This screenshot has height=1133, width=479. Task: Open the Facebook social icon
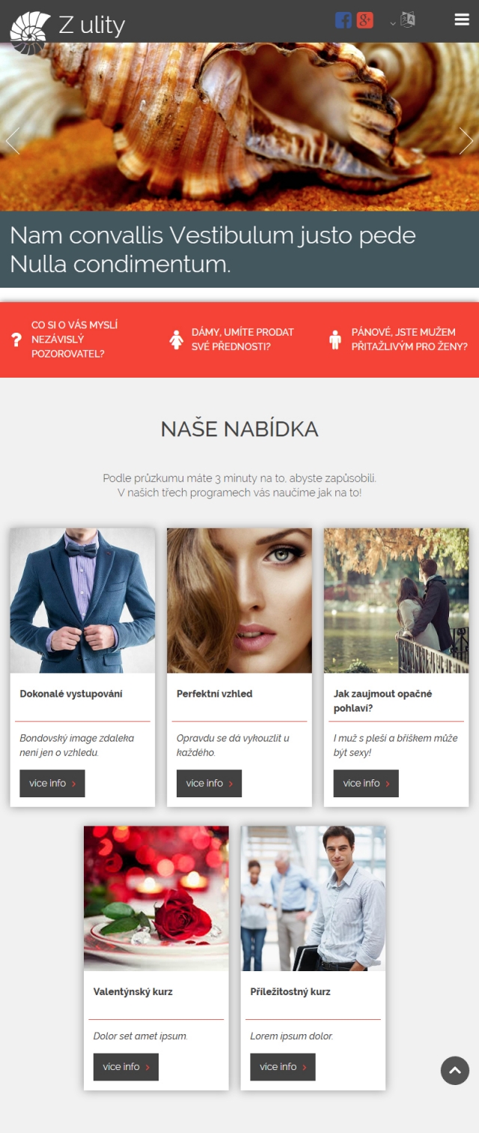coord(344,20)
